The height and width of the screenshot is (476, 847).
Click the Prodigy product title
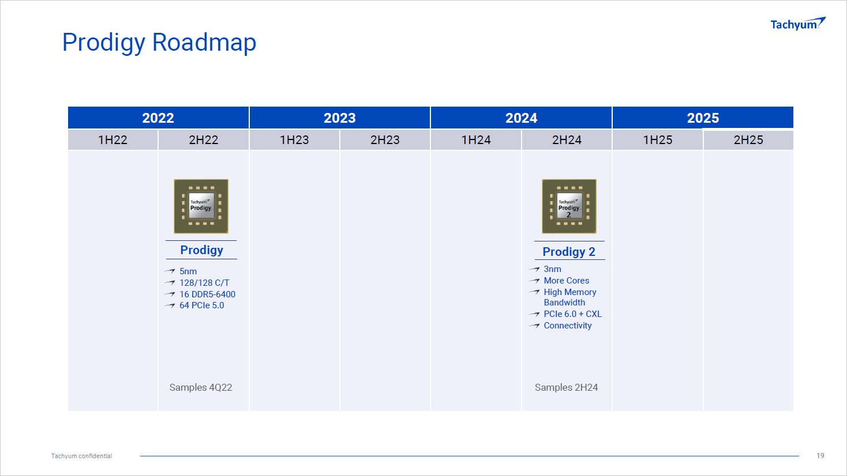pos(201,250)
